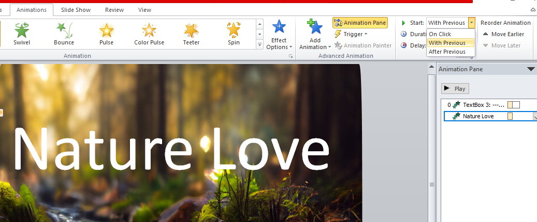The image size is (537, 222).
Task: Apply the Swivel animation effect
Action: pyautogui.click(x=22, y=34)
